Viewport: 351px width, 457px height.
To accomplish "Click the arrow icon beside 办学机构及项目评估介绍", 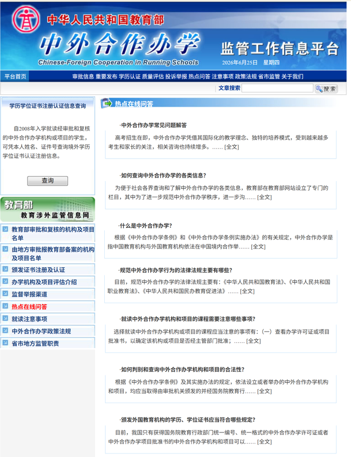I will [5, 281].
